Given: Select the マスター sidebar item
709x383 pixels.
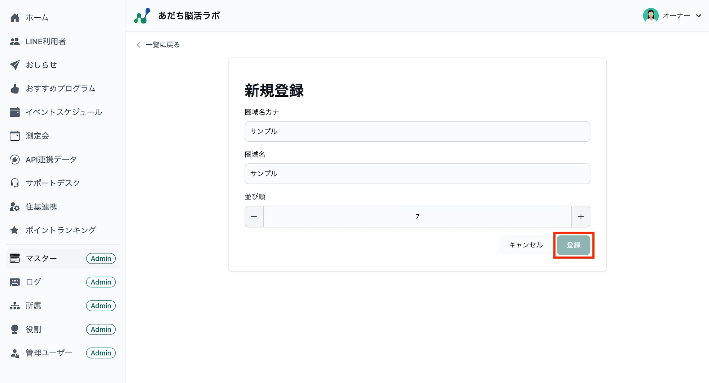Looking at the screenshot, I should pos(41,258).
